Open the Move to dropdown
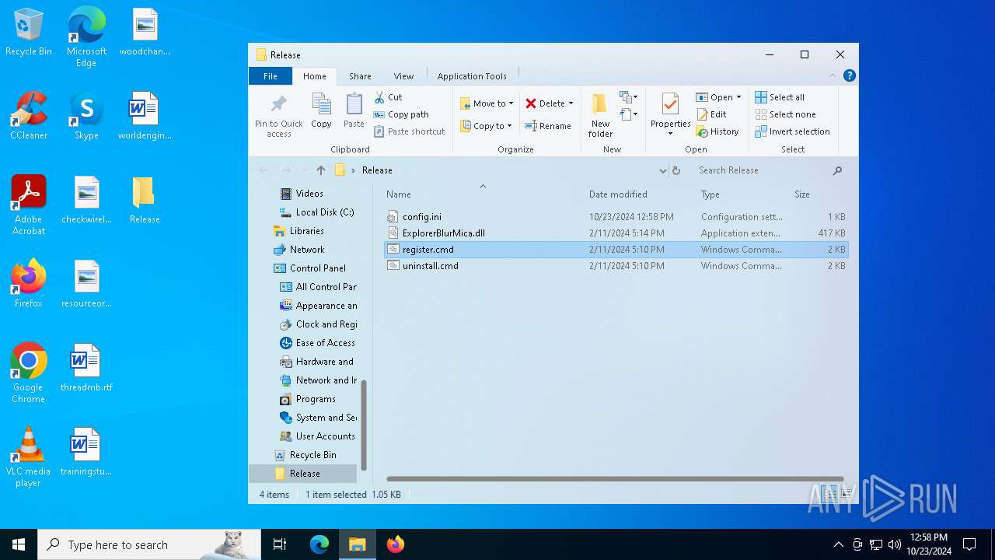The height and width of the screenshot is (560, 995). [x=487, y=103]
